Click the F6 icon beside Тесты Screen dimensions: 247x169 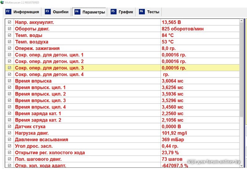pyautogui.click(x=141, y=12)
